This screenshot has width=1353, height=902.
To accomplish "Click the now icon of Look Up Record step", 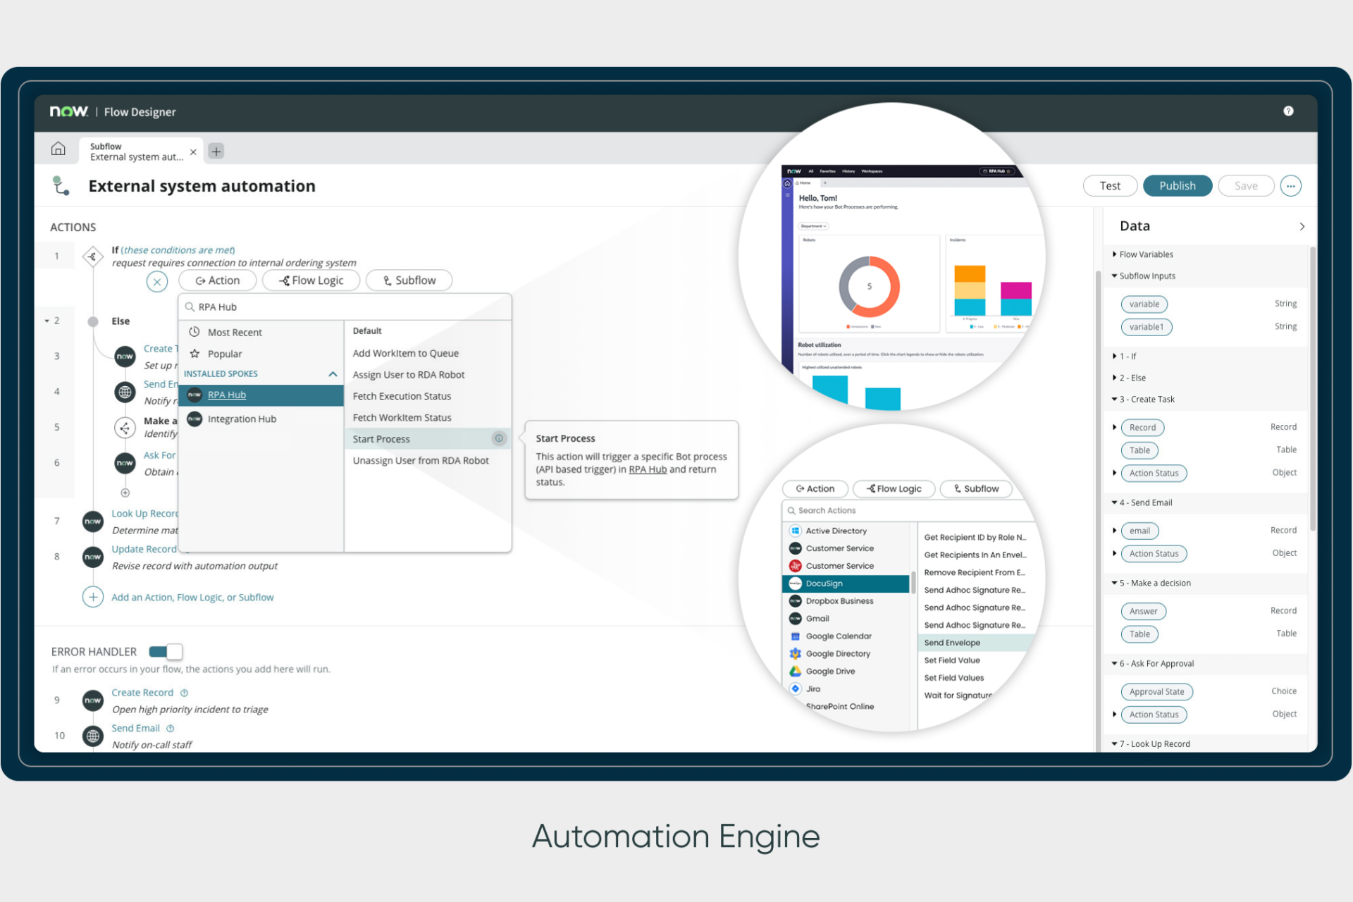I will pos(93,521).
